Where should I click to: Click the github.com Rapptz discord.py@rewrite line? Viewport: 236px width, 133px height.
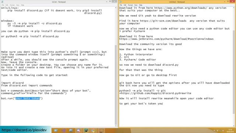(155, 93)
